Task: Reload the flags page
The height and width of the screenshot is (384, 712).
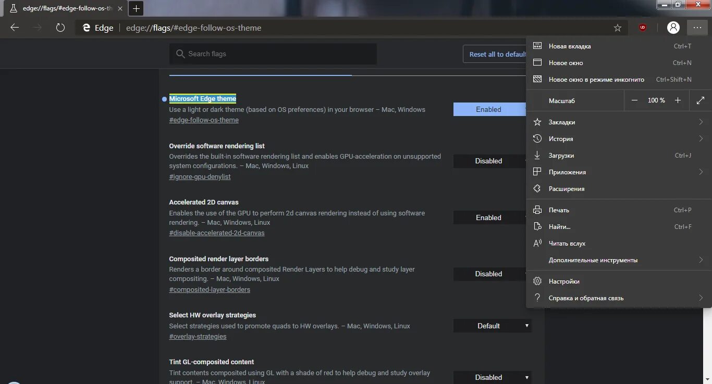Action: [60, 28]
